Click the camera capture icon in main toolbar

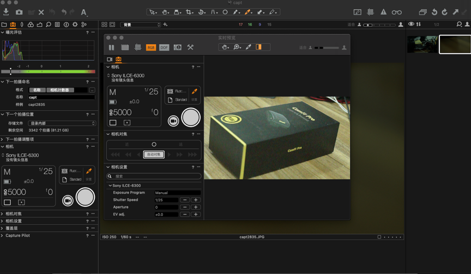point(19,12)
